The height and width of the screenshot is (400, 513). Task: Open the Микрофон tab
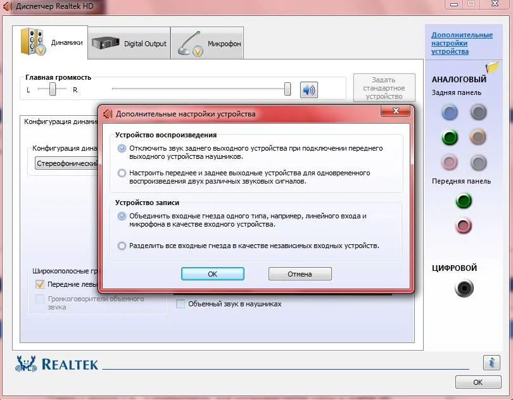[x=208, y=43]
